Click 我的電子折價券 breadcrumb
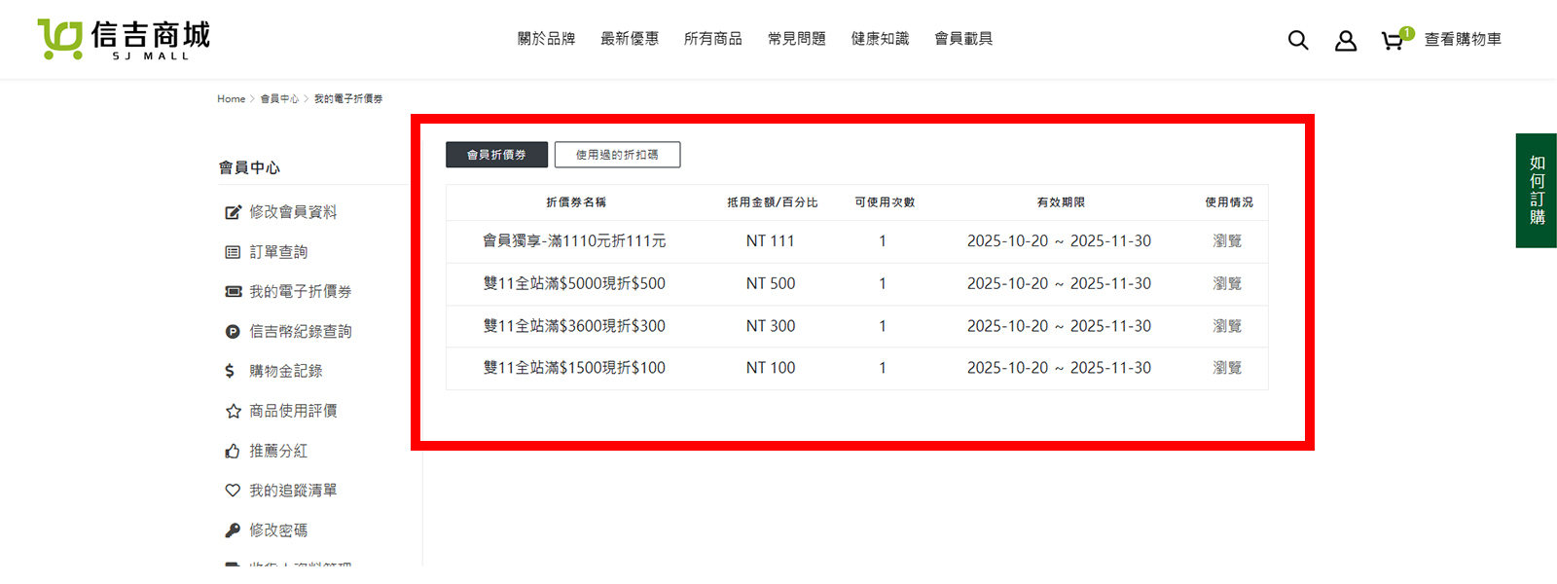The width and height of the screenshot is (1557, 584). click(x=348, y=99)
